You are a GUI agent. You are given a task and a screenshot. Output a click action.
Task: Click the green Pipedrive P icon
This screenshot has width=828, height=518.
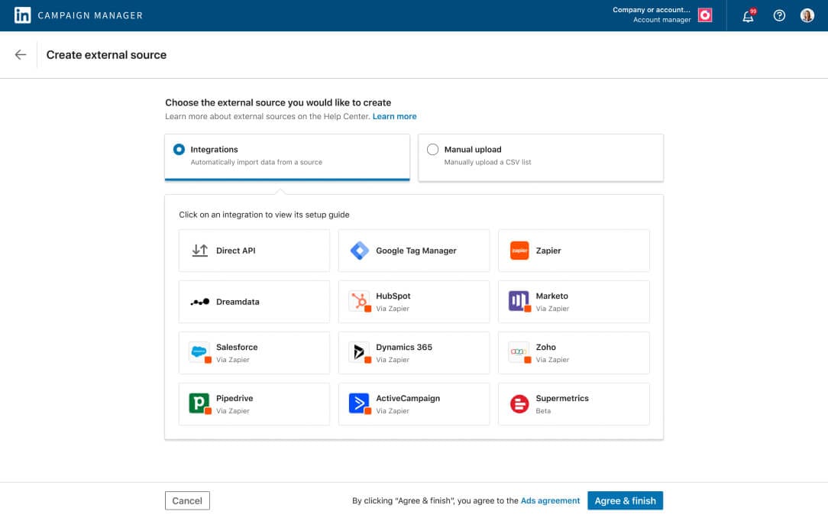point(199,403)
